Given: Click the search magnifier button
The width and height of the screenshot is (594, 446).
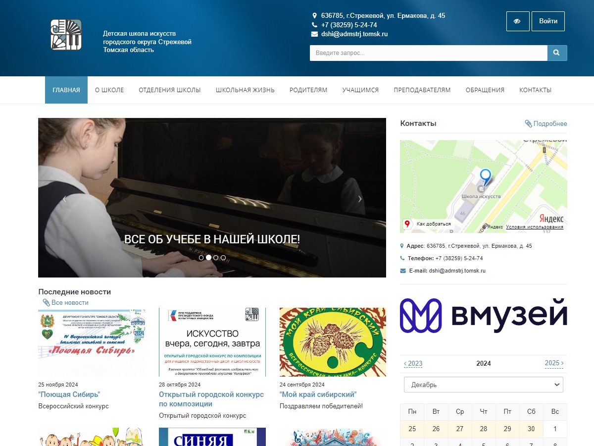Looking at the screenshot, I should [x=557, y=53].
